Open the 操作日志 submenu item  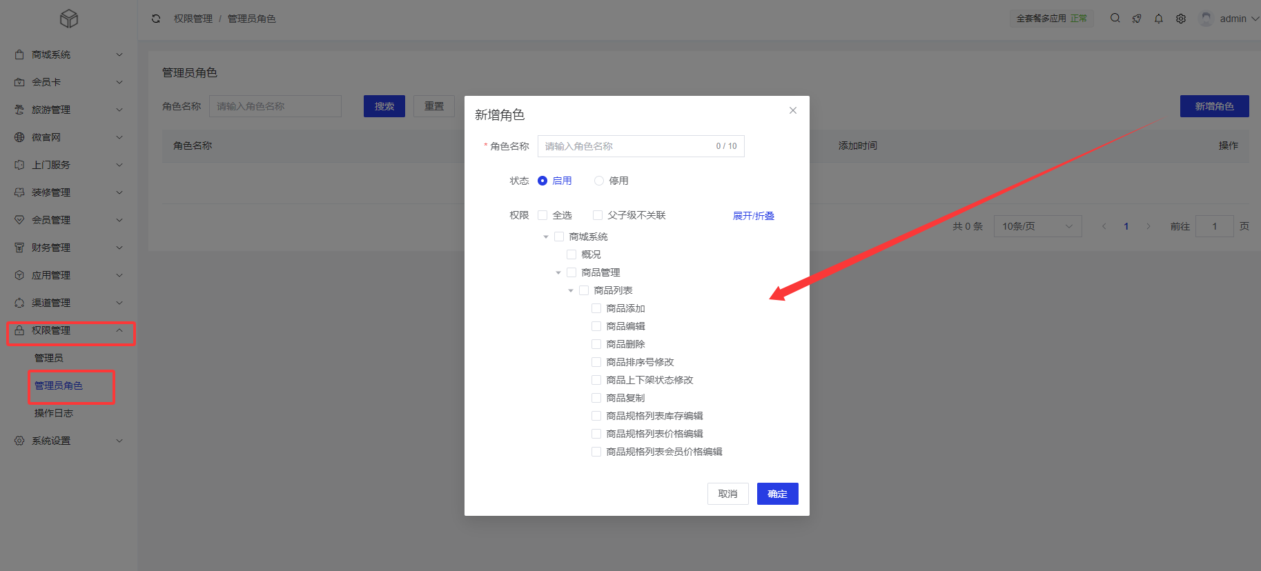coord(54,413)
